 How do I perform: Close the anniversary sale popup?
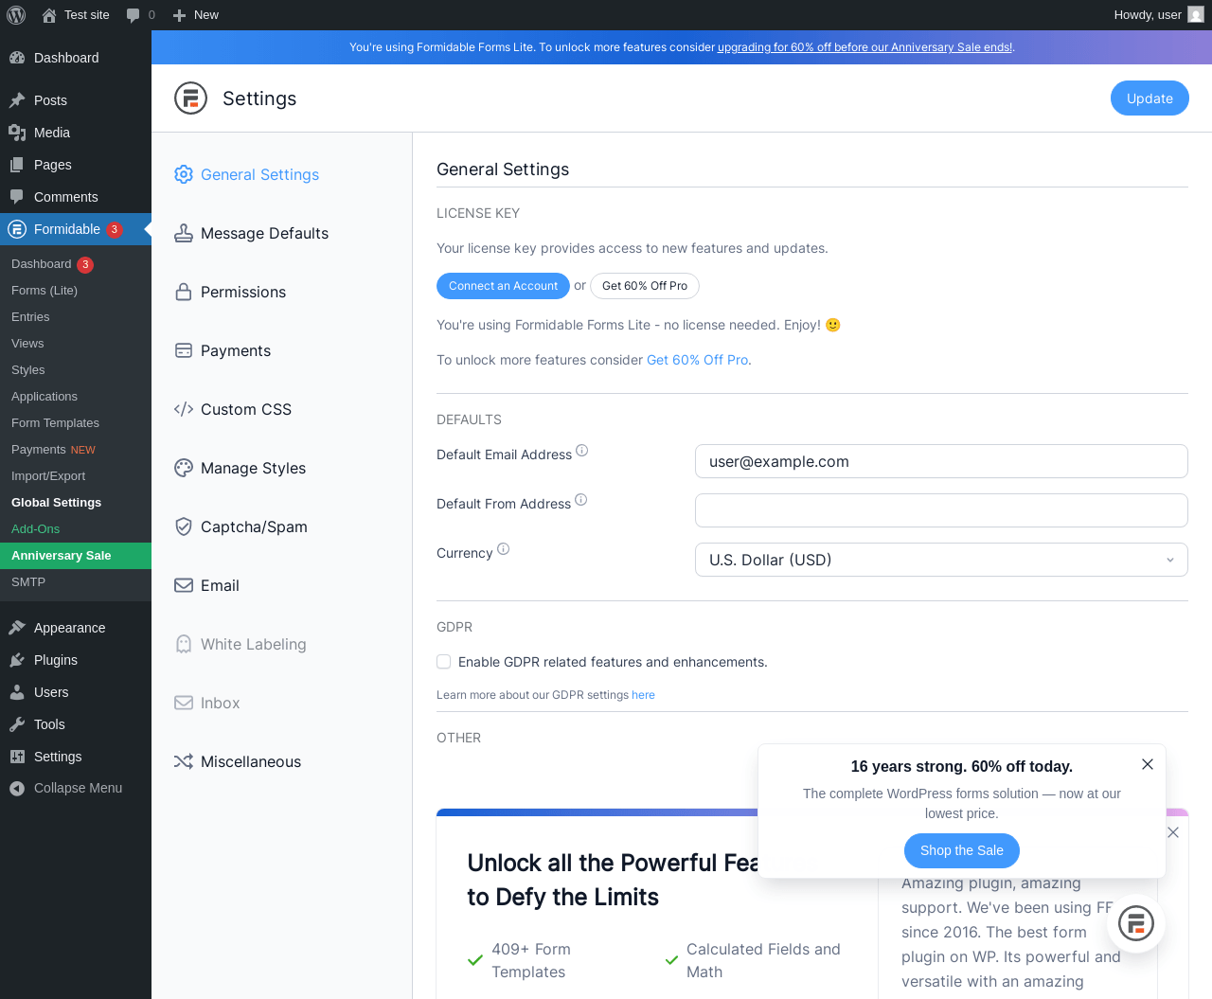[1148, 764]
